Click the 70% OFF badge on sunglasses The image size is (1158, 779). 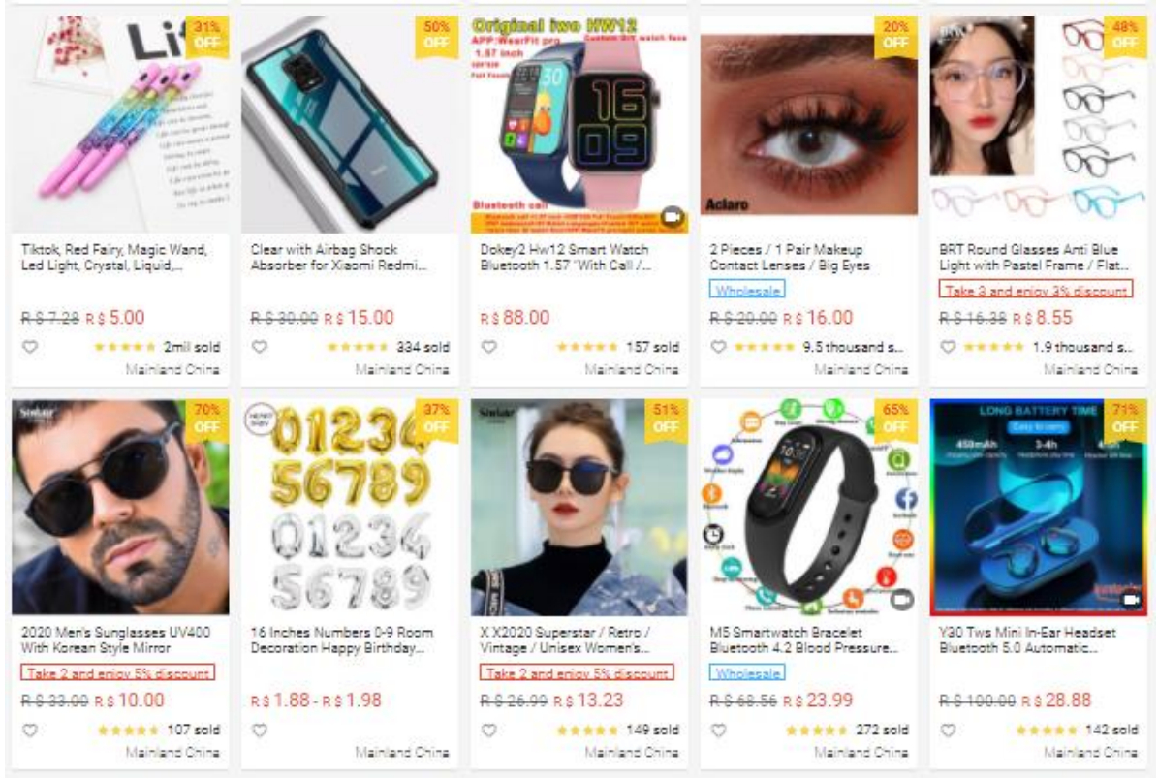(206, 419)
